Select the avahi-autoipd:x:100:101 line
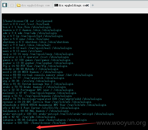Viewport: 148px width, 130px height. click(58, 114)
